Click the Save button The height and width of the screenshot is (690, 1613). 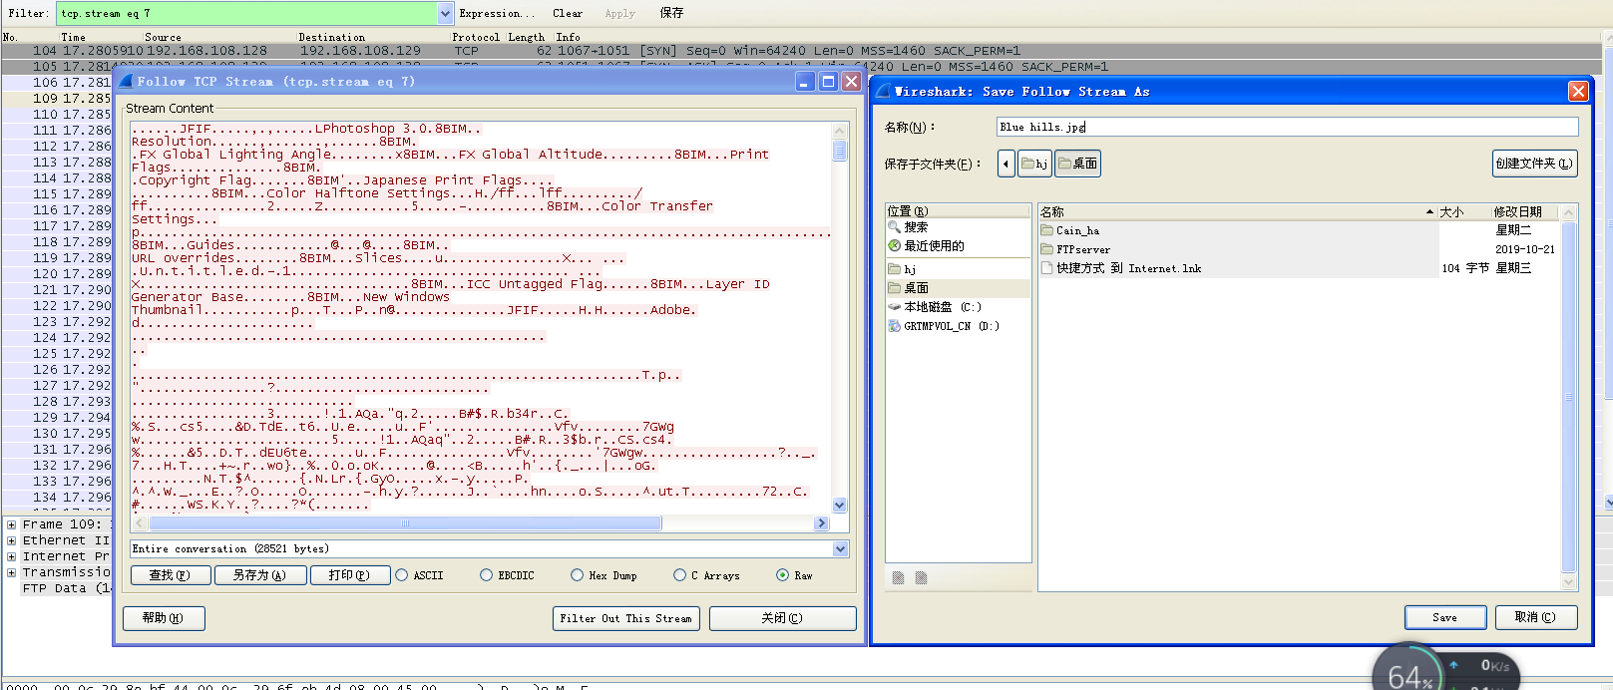click(x=1445, y=617)
